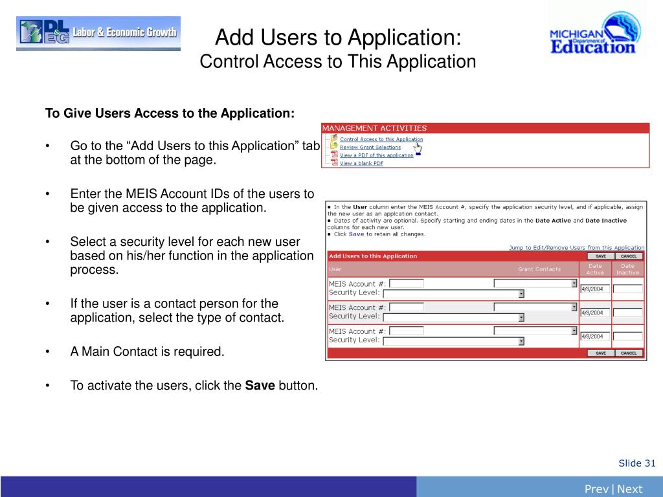Click the Michigan Department of Education logo
This screenshot has height=497, width=663.
(x=595, y=34)
